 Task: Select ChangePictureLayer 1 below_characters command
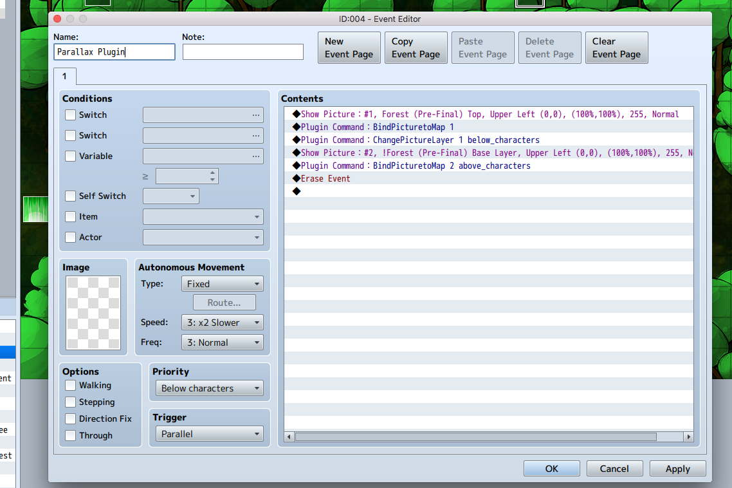[488, 140]
